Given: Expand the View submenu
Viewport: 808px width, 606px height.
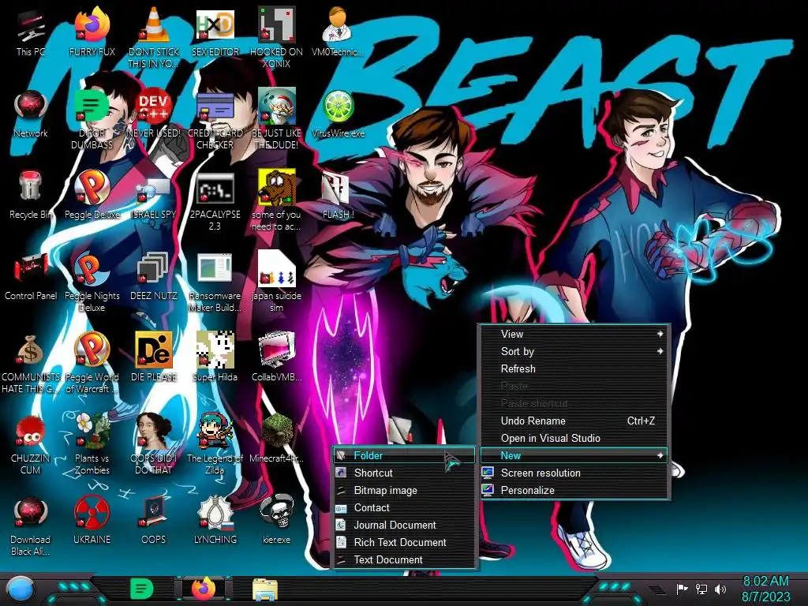Looking at the screenshot, I should tap(575, 334).
